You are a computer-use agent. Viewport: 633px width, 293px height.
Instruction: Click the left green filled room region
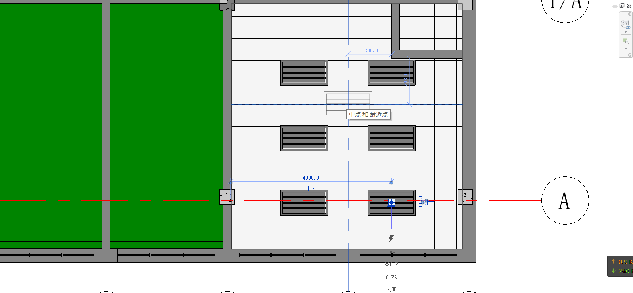(x=51, y=119)
